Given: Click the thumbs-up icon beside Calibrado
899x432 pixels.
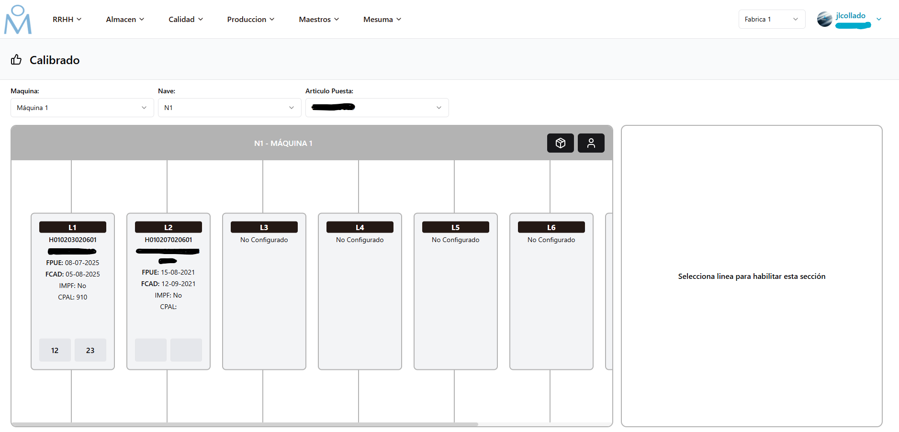Looking at the screenshot, I should click(16, 60).
